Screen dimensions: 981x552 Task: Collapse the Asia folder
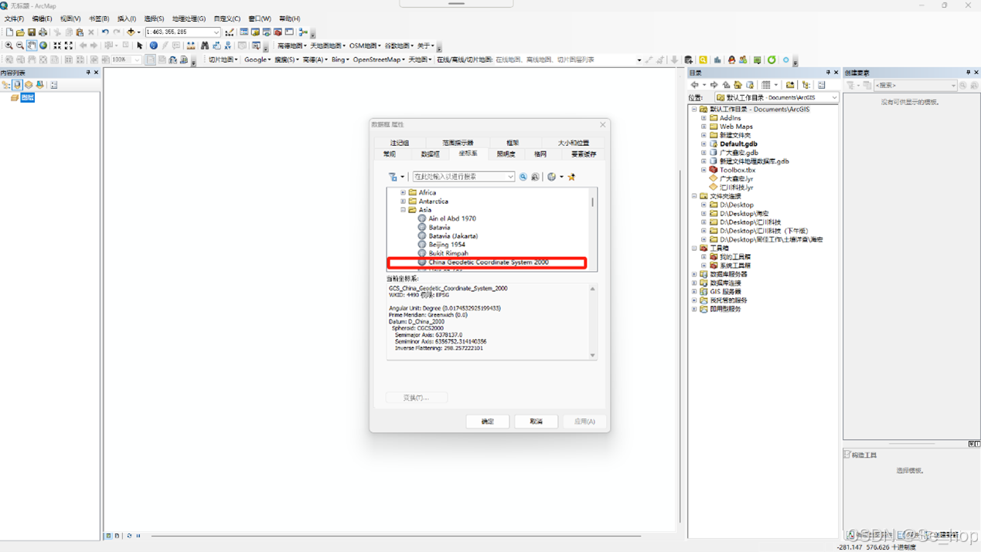coord(403,210)
